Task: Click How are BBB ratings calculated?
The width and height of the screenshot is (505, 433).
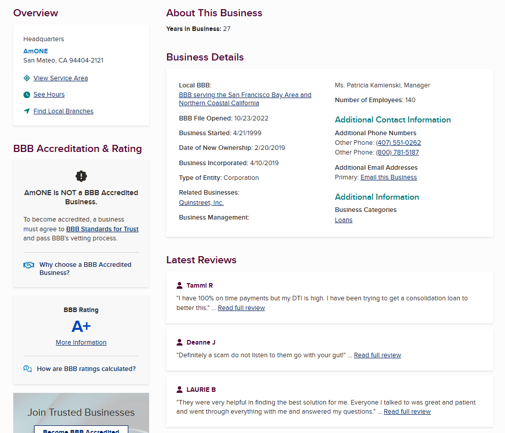Action: pyautogui.click(x=87, y=368)
